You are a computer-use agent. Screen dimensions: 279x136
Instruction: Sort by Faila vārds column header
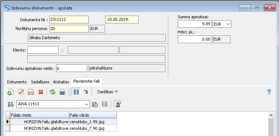93,115
